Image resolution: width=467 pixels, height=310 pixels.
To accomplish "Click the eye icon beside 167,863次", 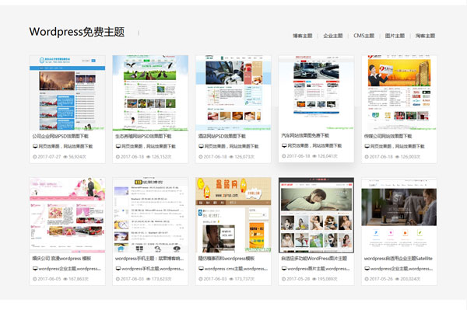I will click(x=65, y=279).
